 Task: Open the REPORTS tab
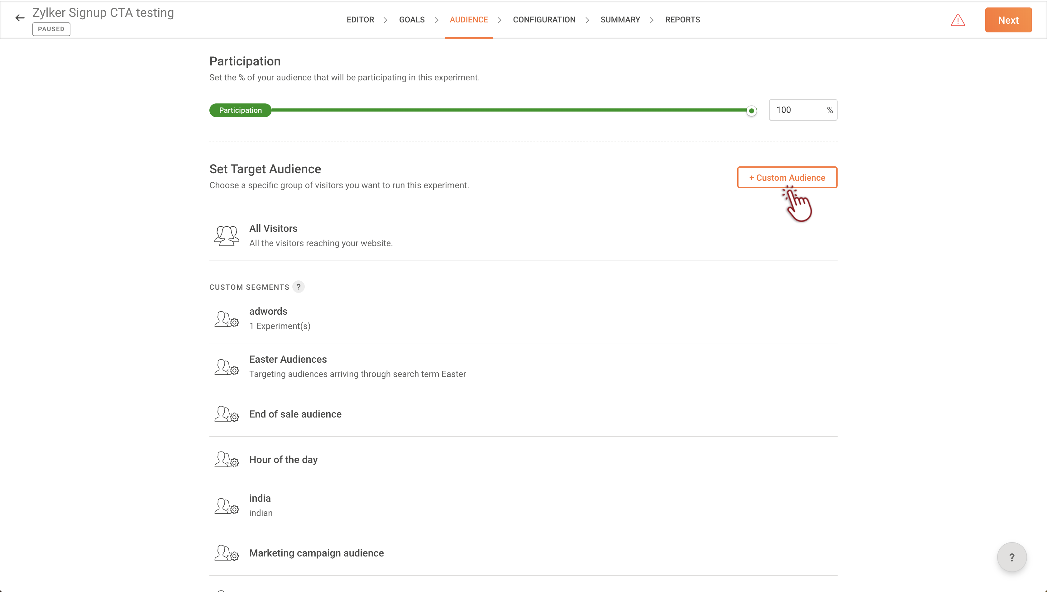682,20
